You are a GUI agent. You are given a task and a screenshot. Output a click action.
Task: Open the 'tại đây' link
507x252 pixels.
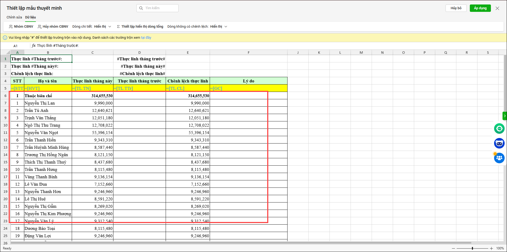[x=146, y=38]
